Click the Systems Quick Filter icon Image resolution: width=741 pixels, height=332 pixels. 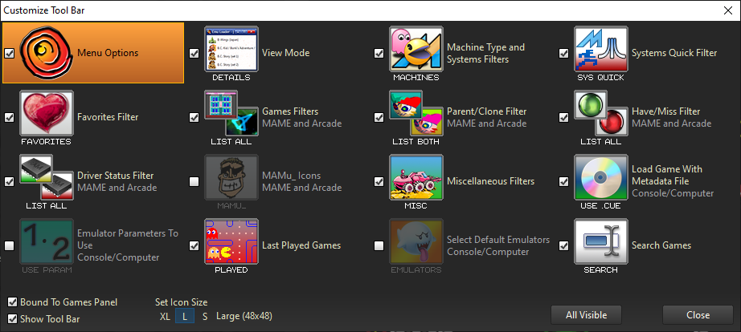point(600,48)
